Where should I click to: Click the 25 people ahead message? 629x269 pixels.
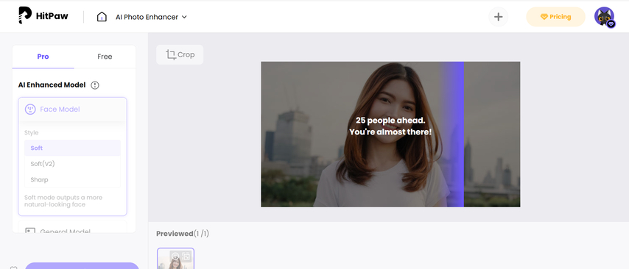click(x=390, y=126)
